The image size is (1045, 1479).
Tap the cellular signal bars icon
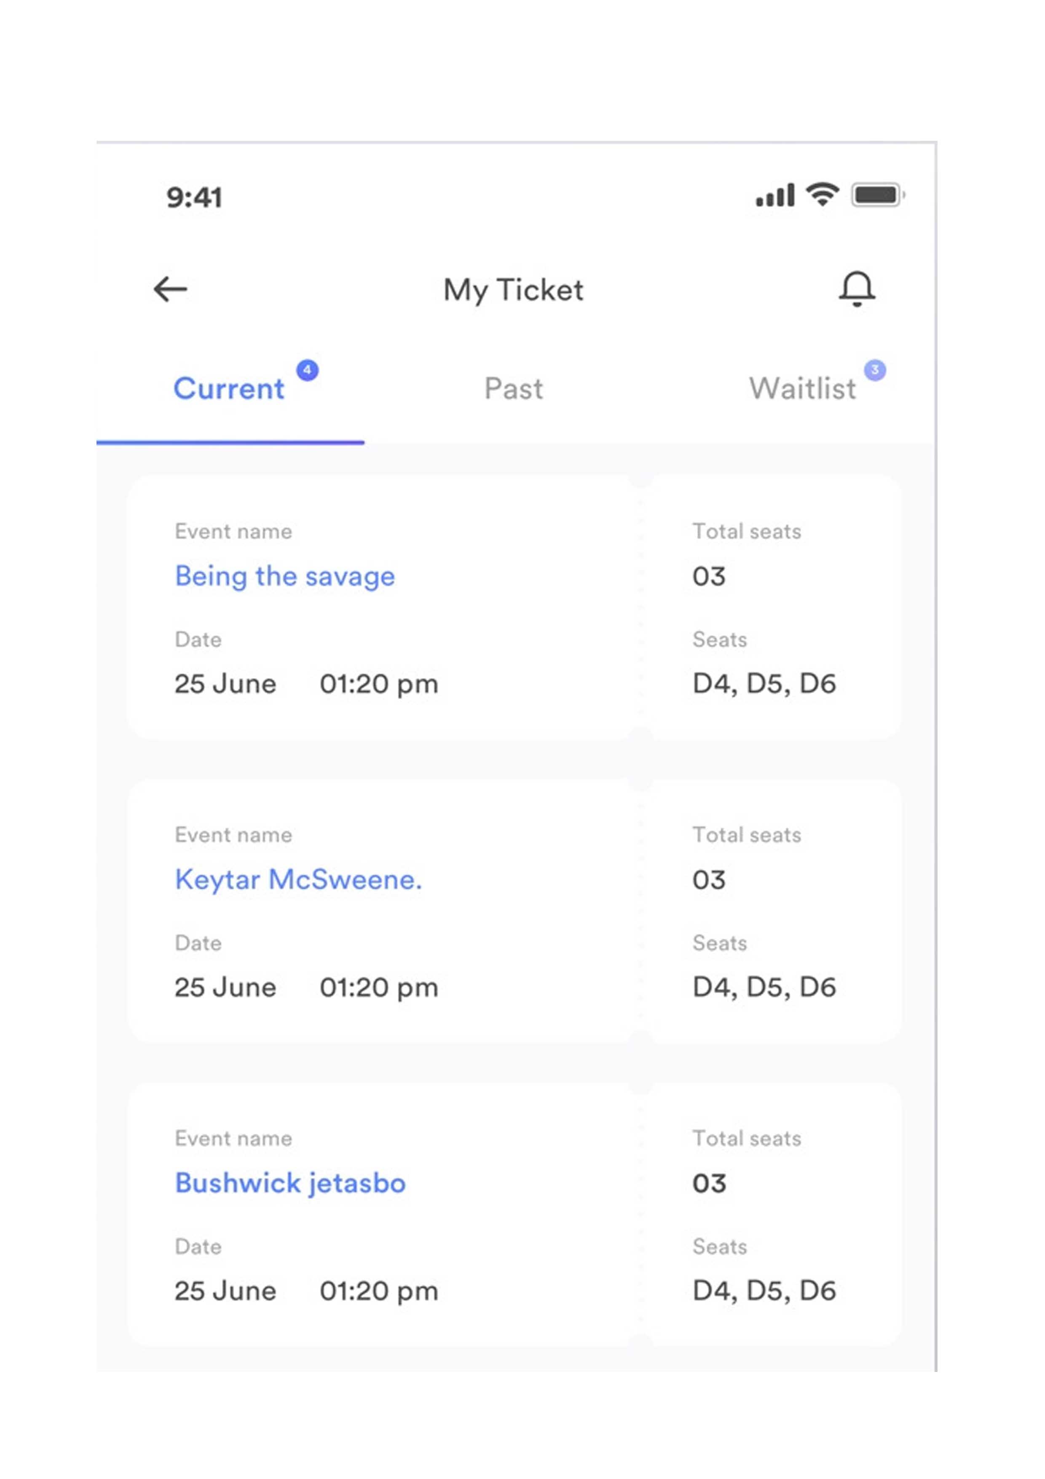coord(775,195)
